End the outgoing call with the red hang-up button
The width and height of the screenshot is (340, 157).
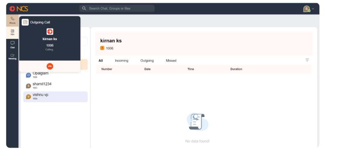point(50,66)
